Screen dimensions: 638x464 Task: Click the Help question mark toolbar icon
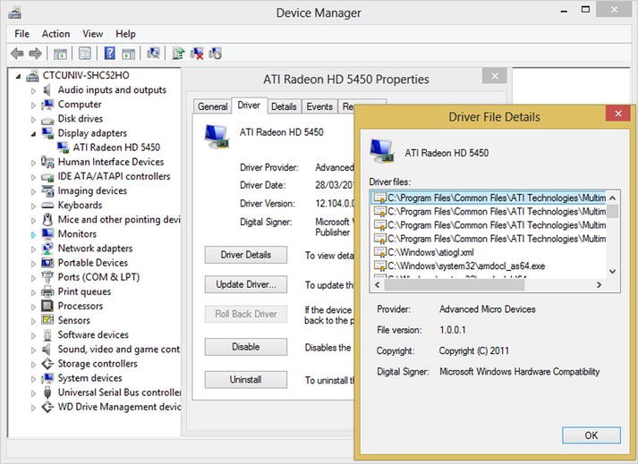pyautogui.click(x=109, y=54)
